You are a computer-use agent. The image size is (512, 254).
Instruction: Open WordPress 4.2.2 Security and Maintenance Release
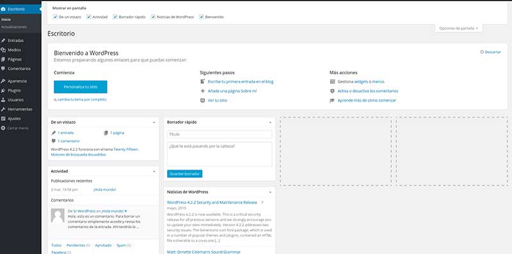(212, 202)
